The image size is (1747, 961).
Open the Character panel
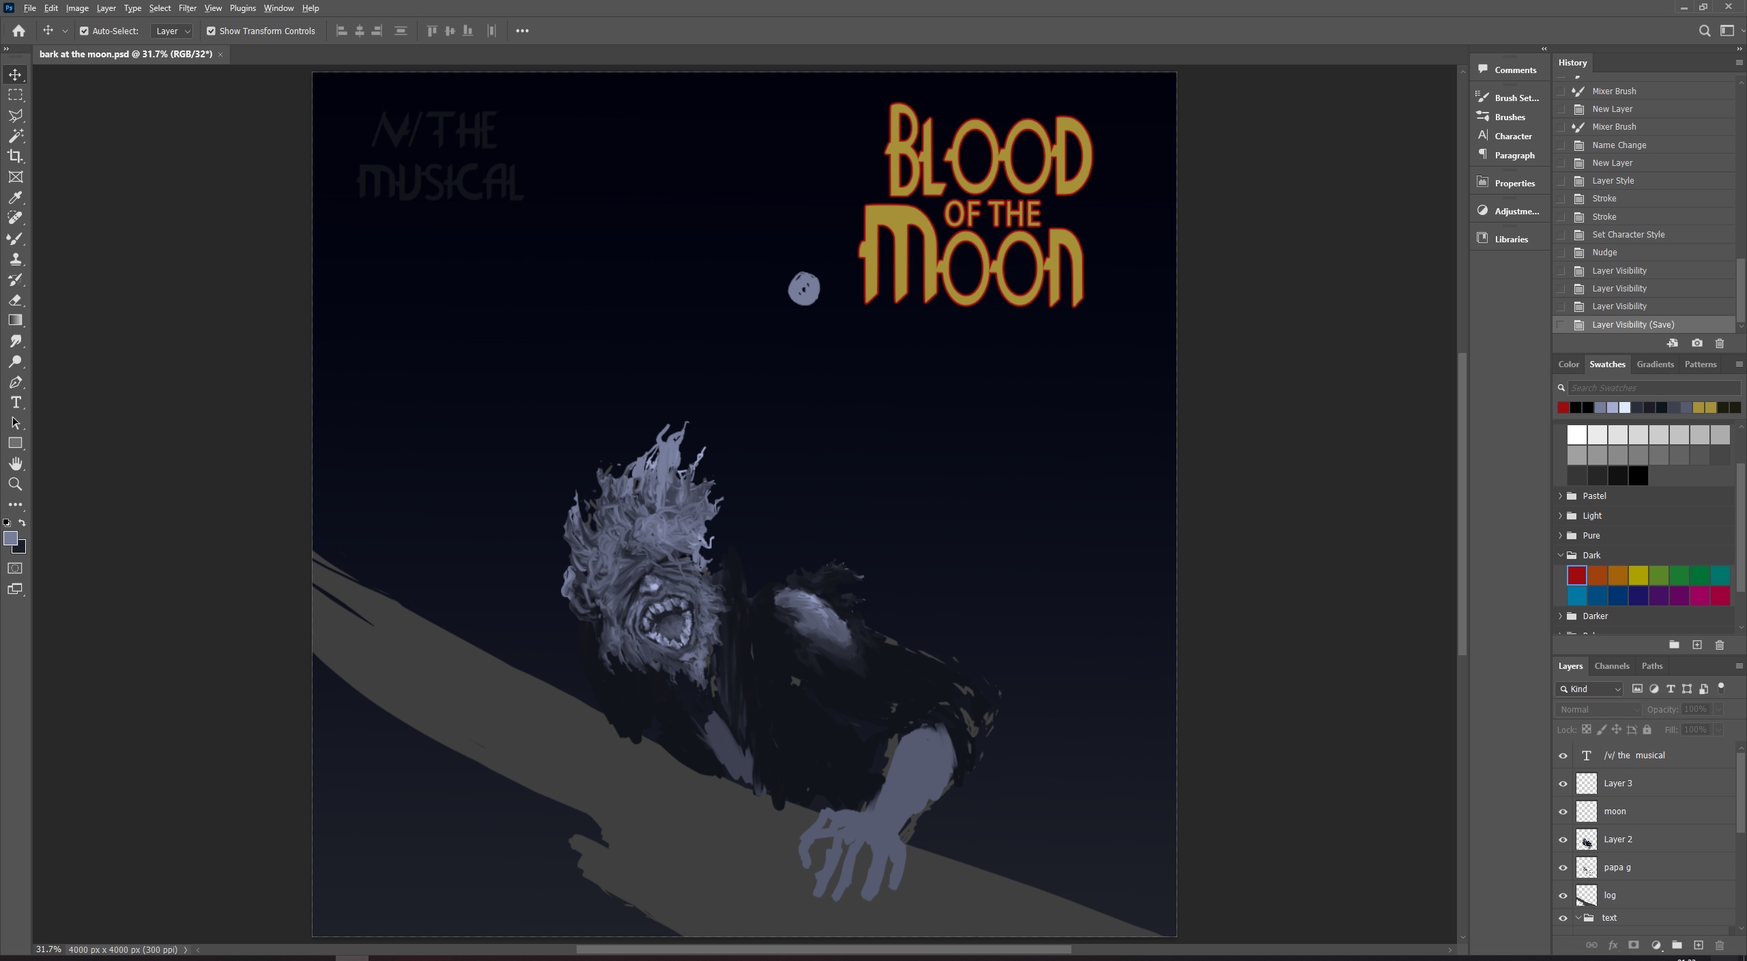[1508, 136]
